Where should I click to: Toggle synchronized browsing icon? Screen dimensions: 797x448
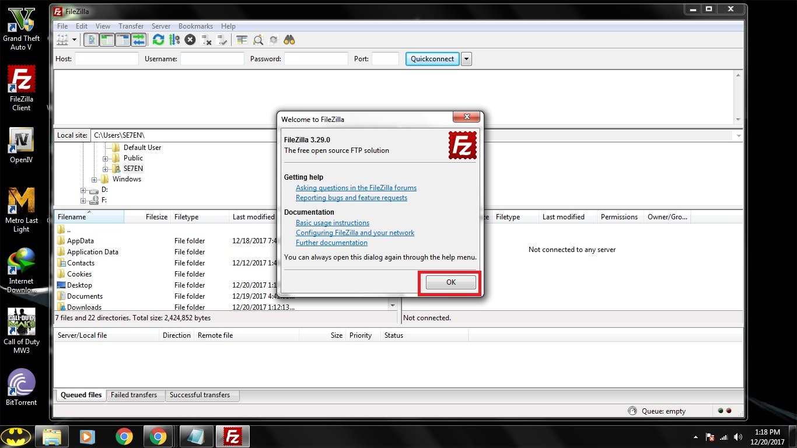(274, 40)
